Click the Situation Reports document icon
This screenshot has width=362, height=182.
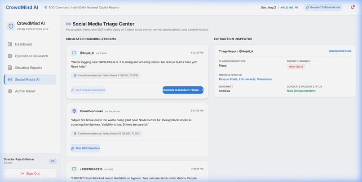click(10, 68)
